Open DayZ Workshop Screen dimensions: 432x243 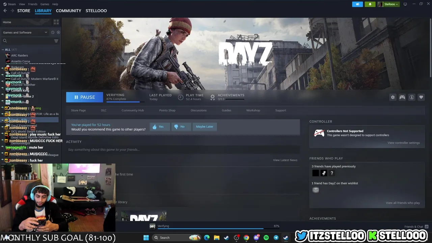click(253, 110)
